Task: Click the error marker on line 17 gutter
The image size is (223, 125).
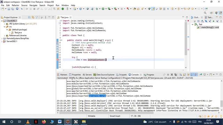Action: click(x=57, y=60)
